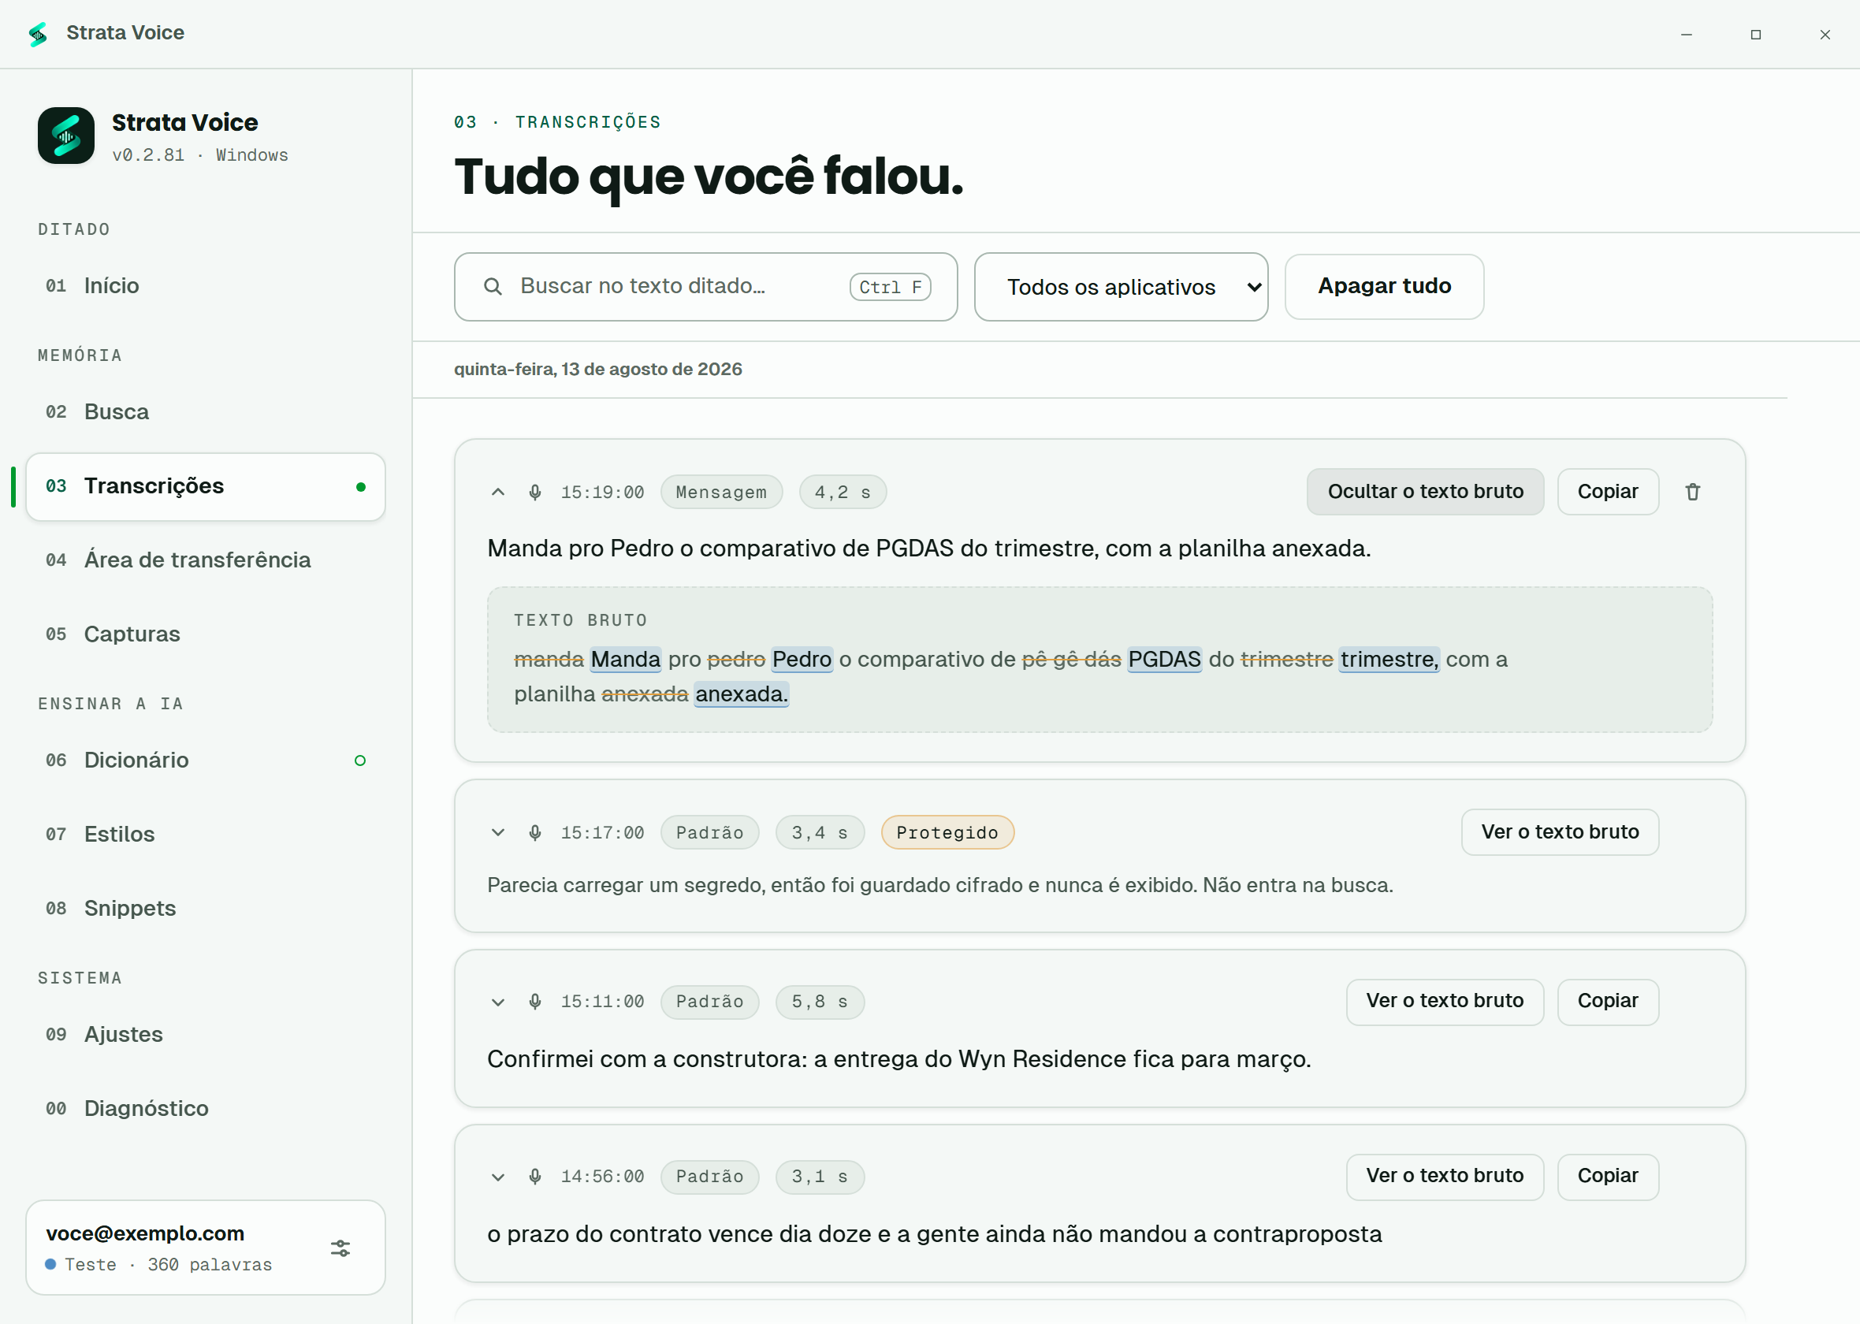The height and width of the screenshot is (1324, 1860).
Task: Click the 3,1 s duration tag
Action: click(x=820, y=1177)
